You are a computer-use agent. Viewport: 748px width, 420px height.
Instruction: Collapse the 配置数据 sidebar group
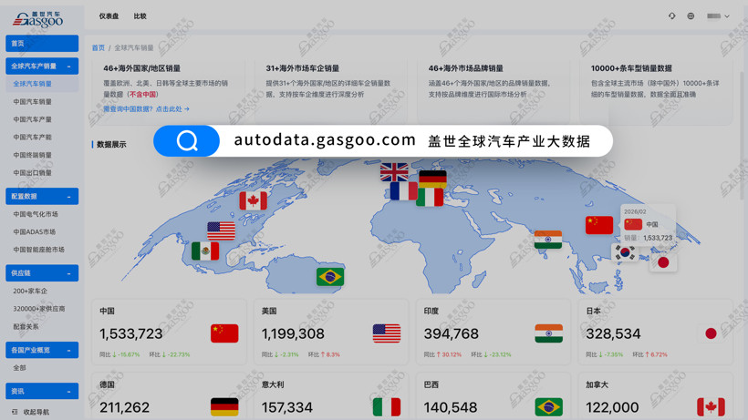68,197
